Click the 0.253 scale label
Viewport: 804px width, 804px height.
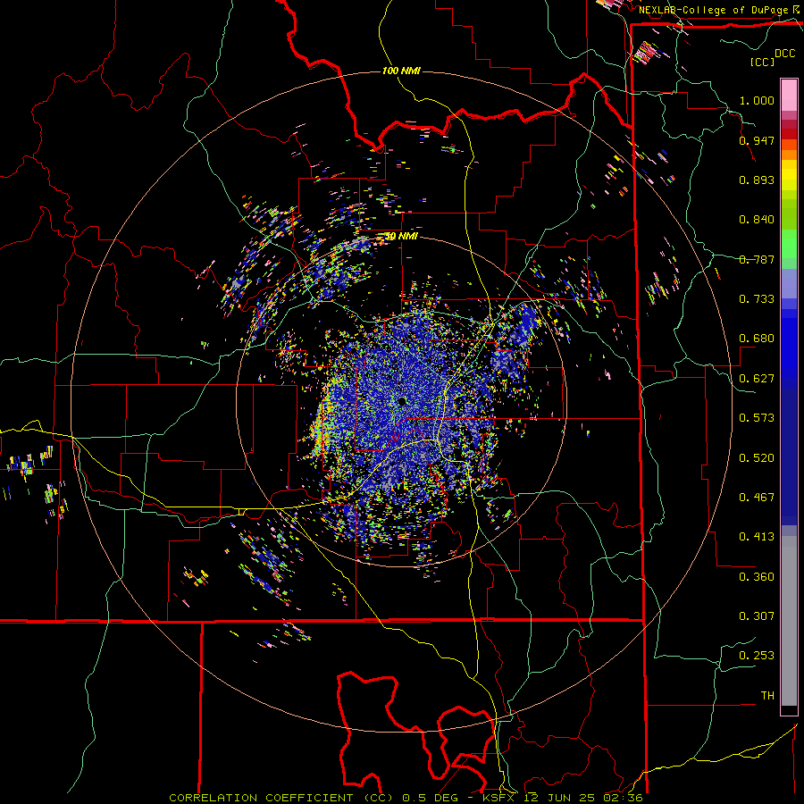coord(757,656)
